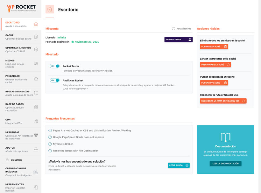The width and height of the screenshot is (261, 193).
Task: Open Google PageSpeed Grade does not Improve
Action: [78, 137]
